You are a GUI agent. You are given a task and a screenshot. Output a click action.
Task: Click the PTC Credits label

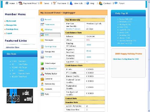[x=71, y=73]
